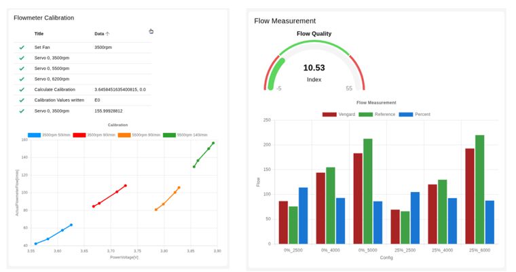Click the Reference legend label
The image size is (516, 272).
385,115
